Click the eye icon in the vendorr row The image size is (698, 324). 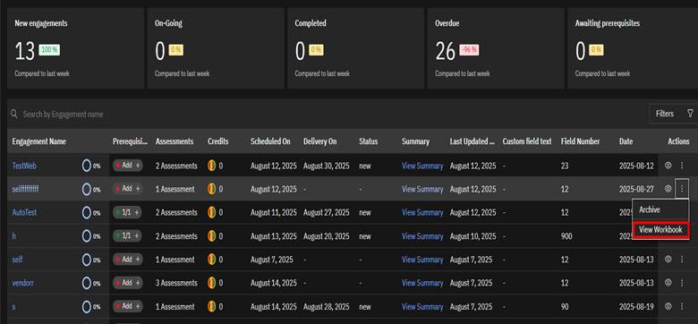[668, 282]
